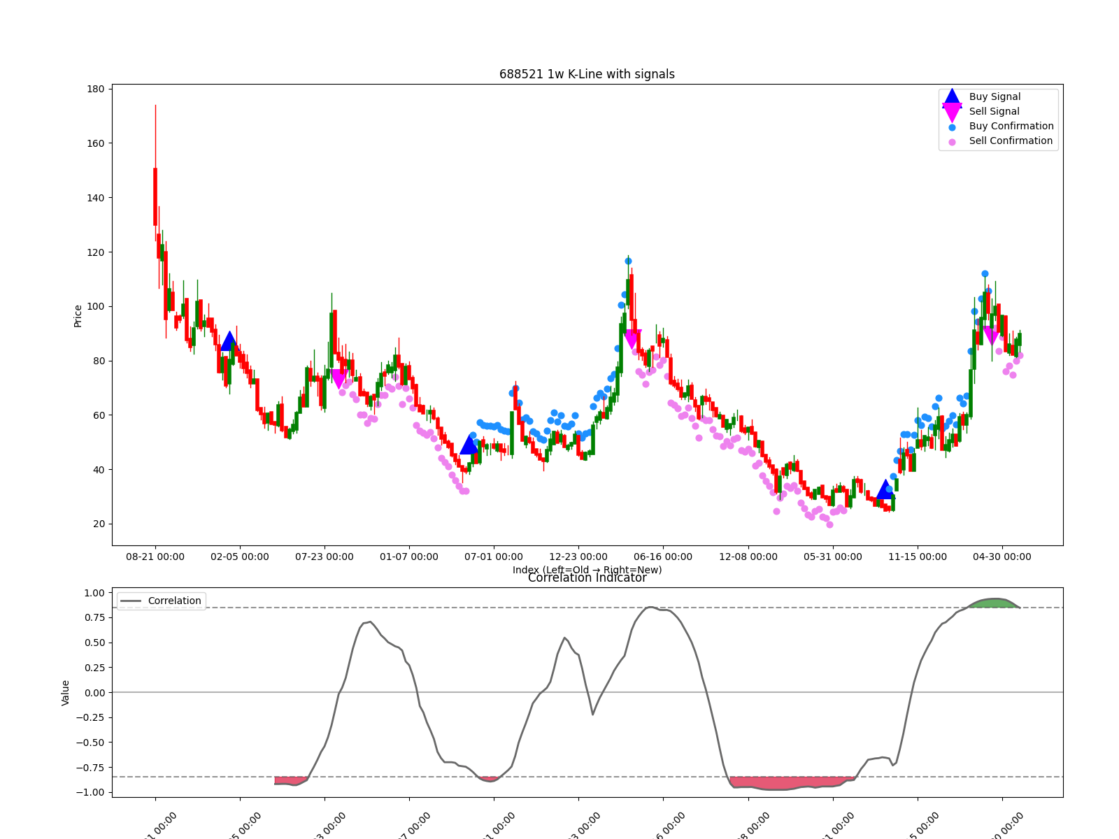Click the price tick label '140'
1119x839 pixels.
pos(96,198)
